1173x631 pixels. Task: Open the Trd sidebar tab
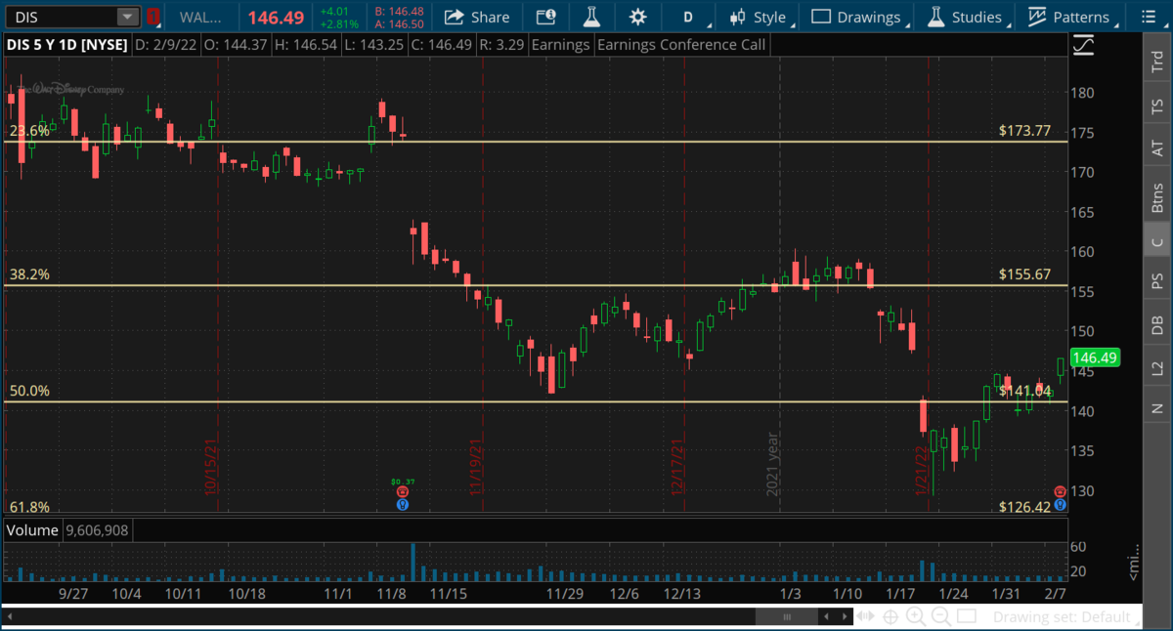point(1157,62)
